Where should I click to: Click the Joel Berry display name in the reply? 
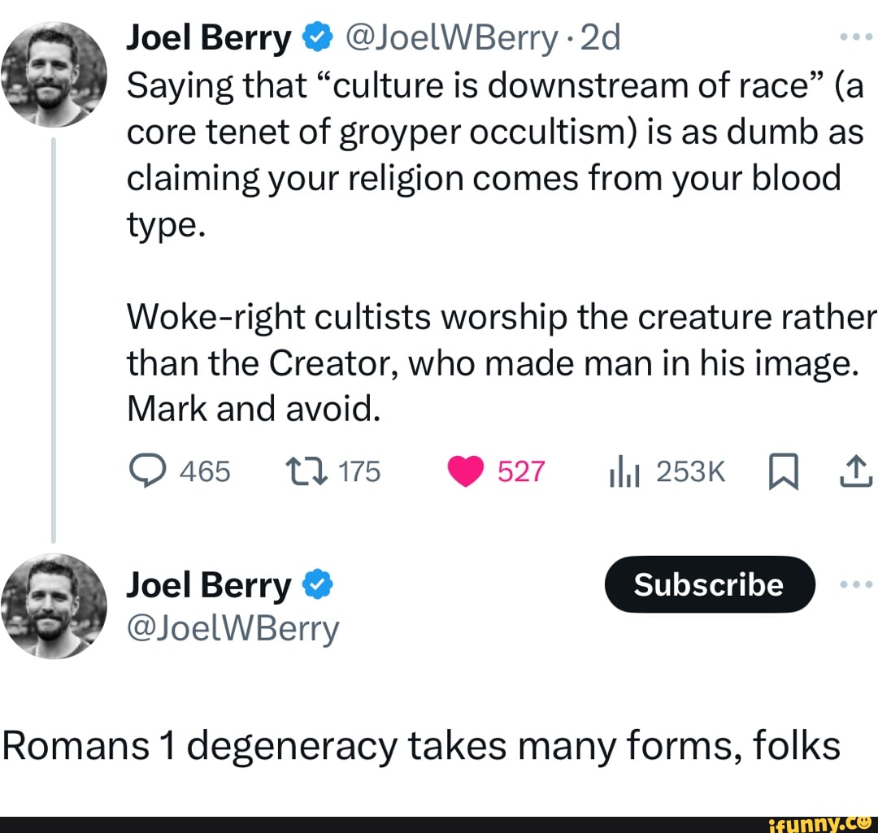209,585
